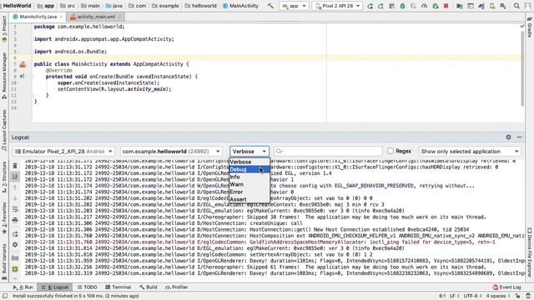Select Error in the log level list
The image size is (534, 300).
click(249, 192)
